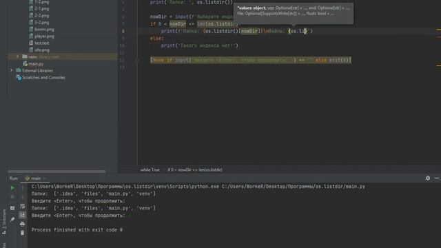Select the file test.text

click(41, 43)
